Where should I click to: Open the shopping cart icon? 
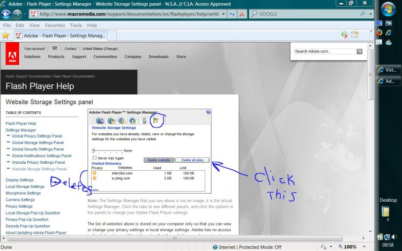(x=54, y=48)
